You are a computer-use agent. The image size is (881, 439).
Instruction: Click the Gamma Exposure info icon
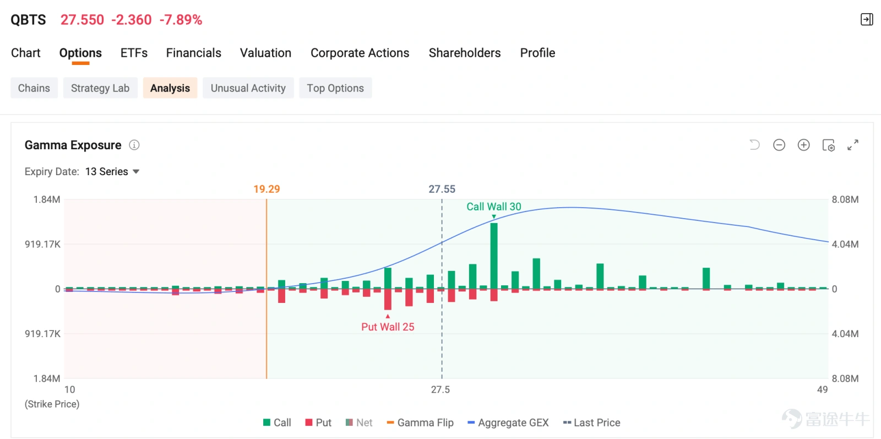click(134, 145)
